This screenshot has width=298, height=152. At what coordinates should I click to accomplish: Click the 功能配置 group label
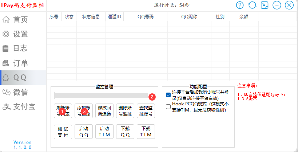[x=198, y=87]
